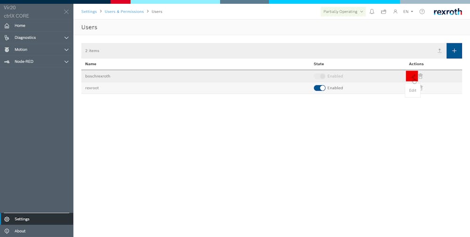Delete the boschrexroth user via trash icon
Screen dimensions: 470x237
(x=421, y=76)
